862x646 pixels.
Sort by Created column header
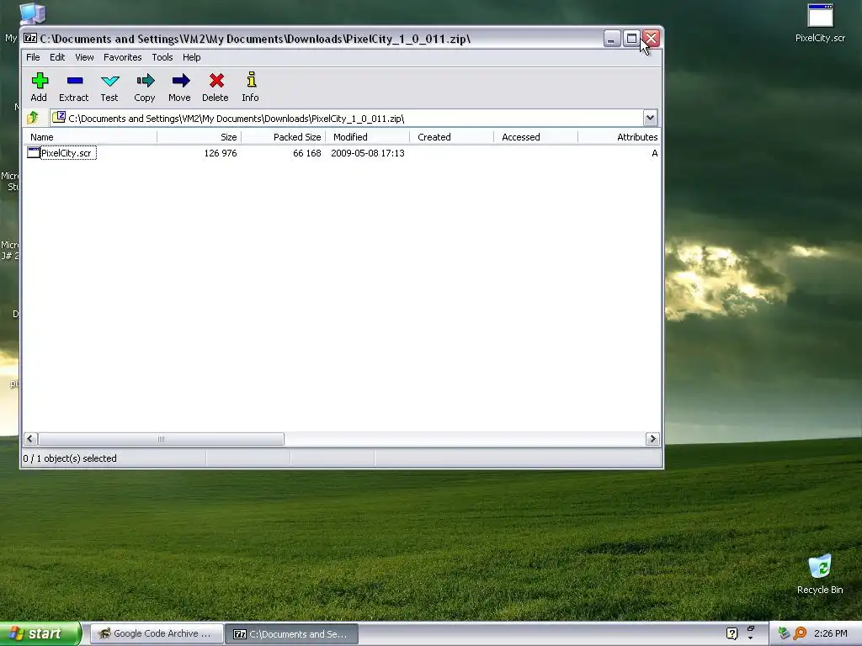(451, 137)
